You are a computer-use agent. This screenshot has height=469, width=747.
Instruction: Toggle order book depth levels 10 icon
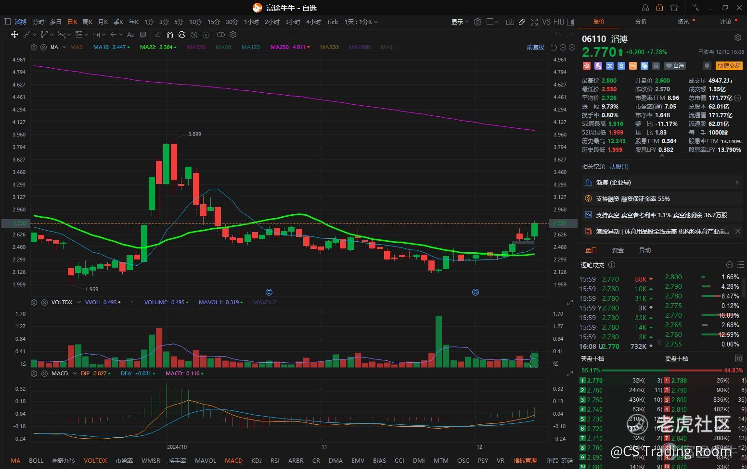coord(739,358)
